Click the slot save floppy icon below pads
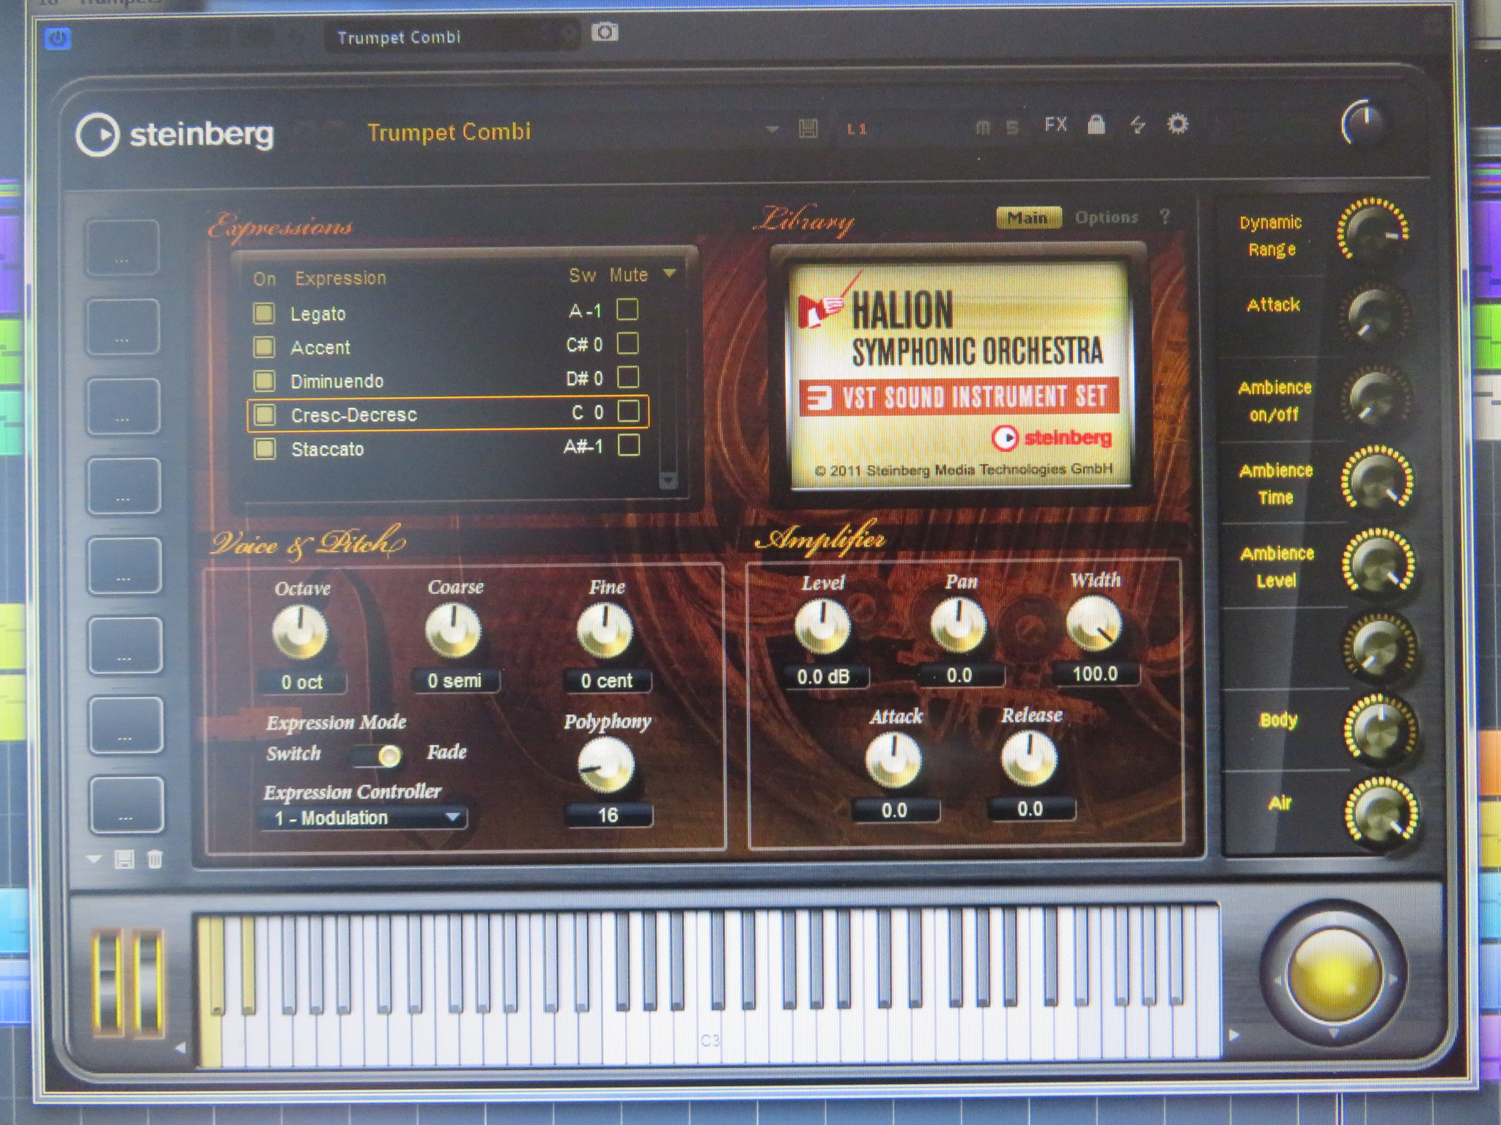The height and width of the screenshot is (1125, 1501). (x=125, y=859)
